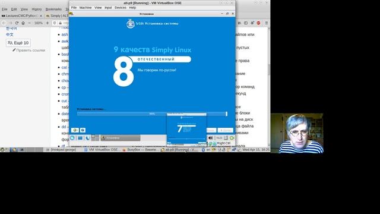
Task: Reload the page in Firefox
Action: (x=17, y=23)
